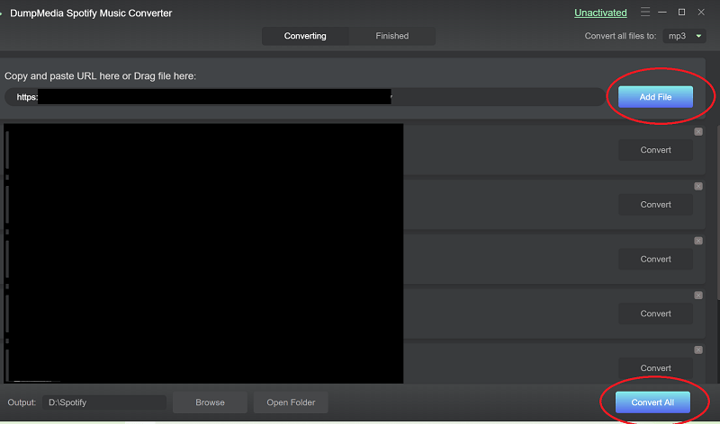
Task: Maximize the DumpMedia window
Action: click(x=681, y=13)
